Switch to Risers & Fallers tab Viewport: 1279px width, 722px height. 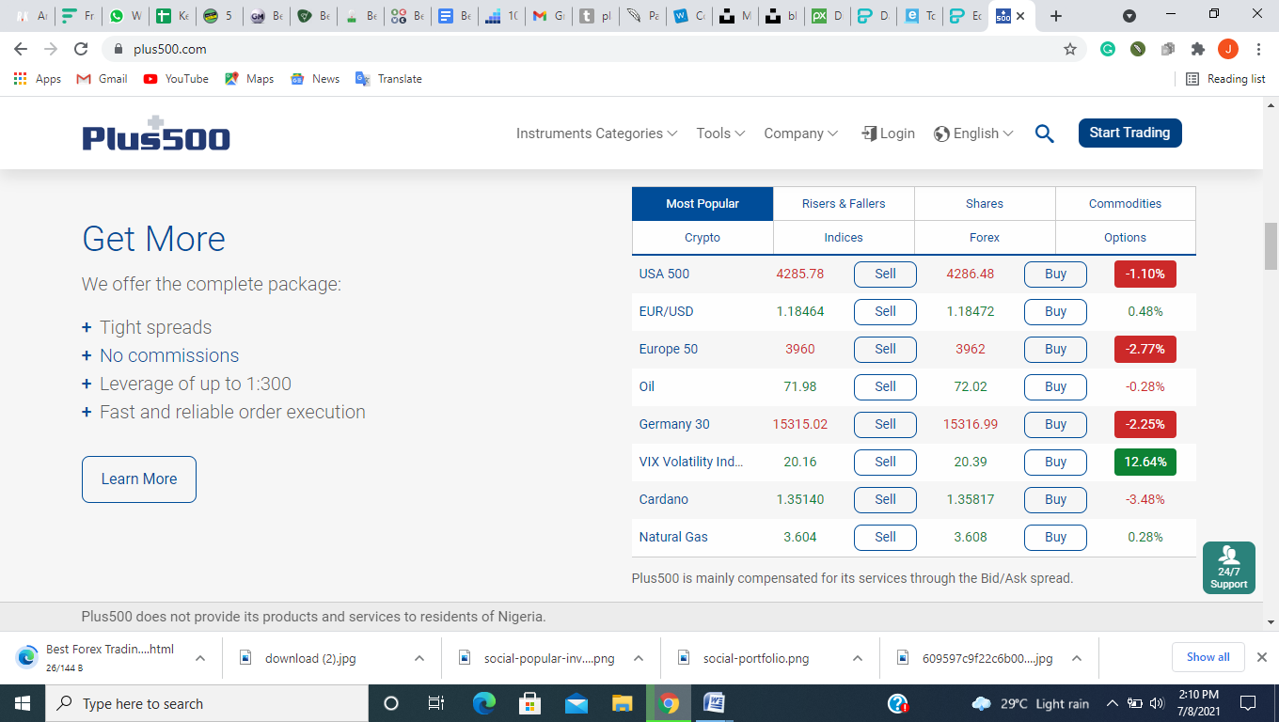[844, 204]
